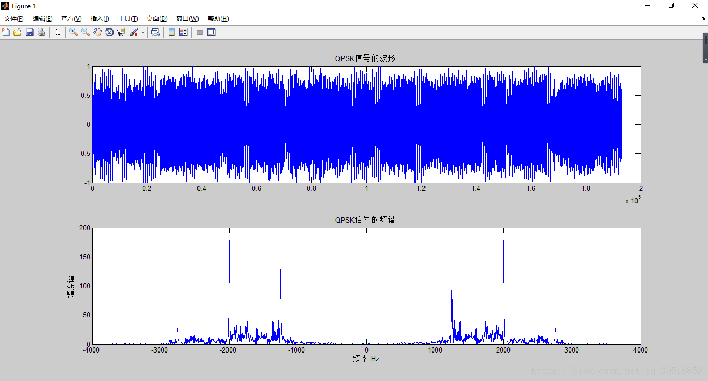Click the dock figure arrow at menu bar's right end
This screenshot has height=381, width=708.
click(703, 19)
